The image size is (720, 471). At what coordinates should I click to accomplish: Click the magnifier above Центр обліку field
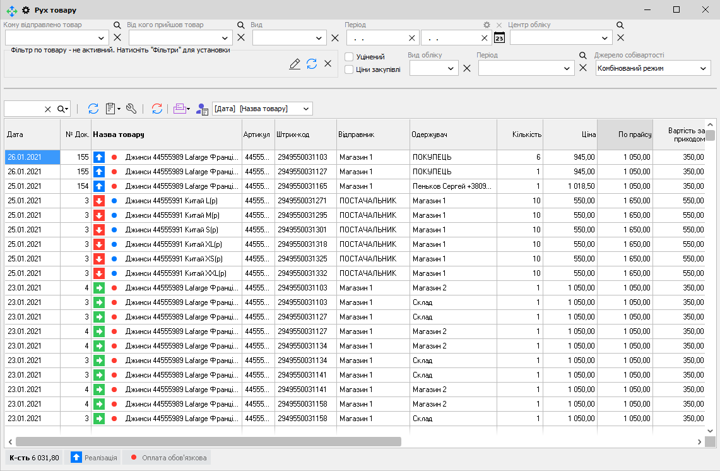click(620, 25)
